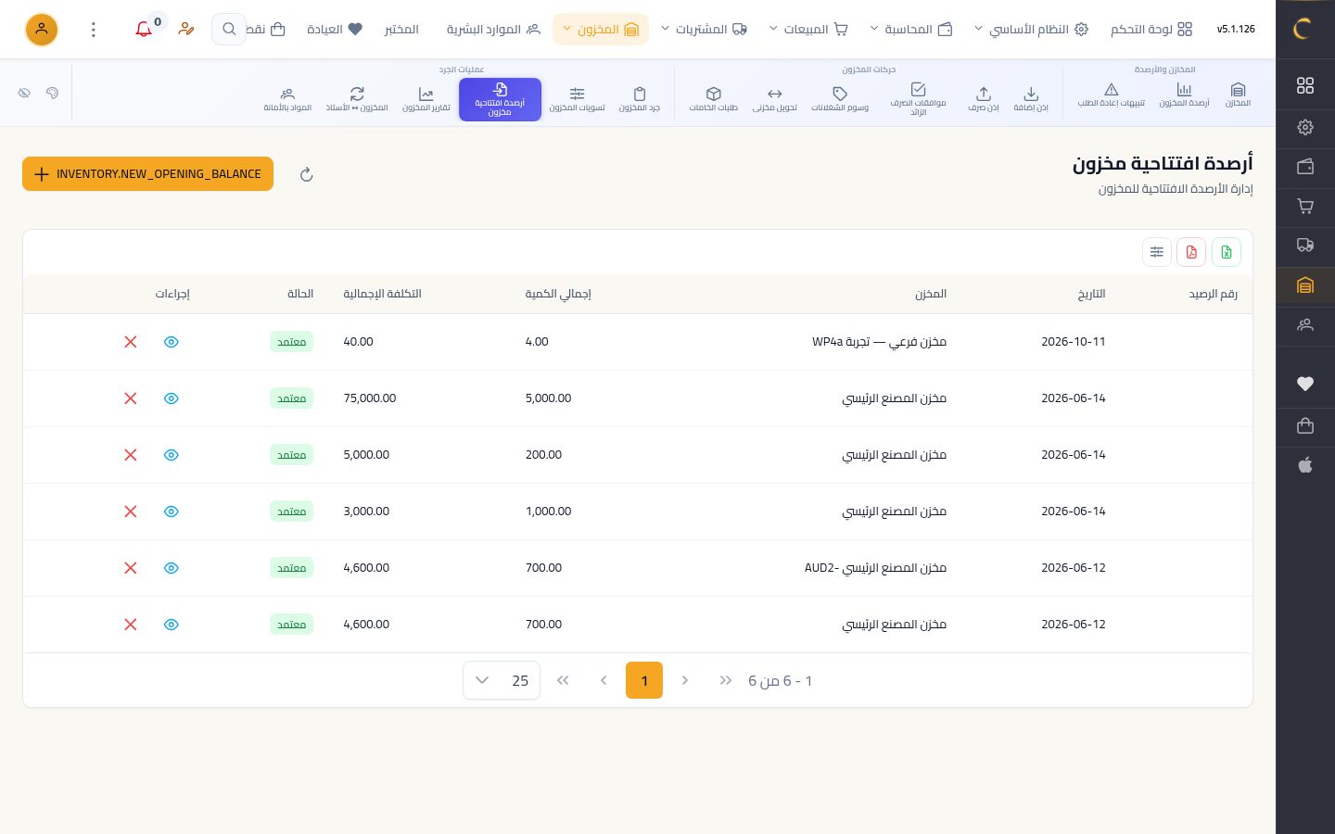
Task: Toggle the ribbon visibility eye-slash icon
Action: [x=24, y=93]
